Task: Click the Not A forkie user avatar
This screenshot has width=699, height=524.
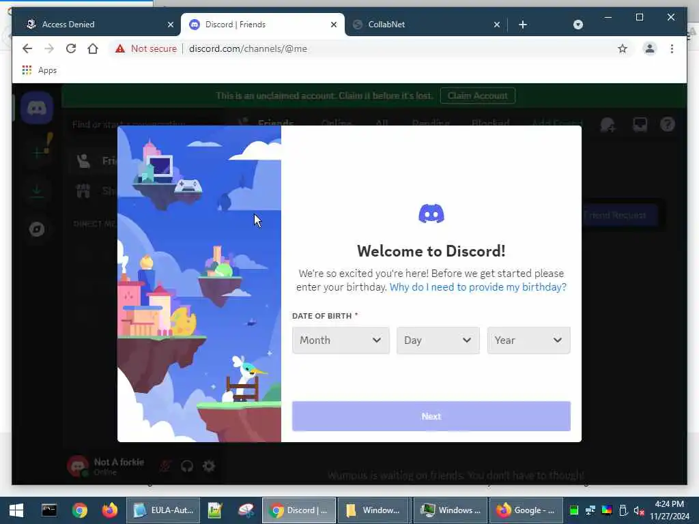Action: (x=78, y=466)
